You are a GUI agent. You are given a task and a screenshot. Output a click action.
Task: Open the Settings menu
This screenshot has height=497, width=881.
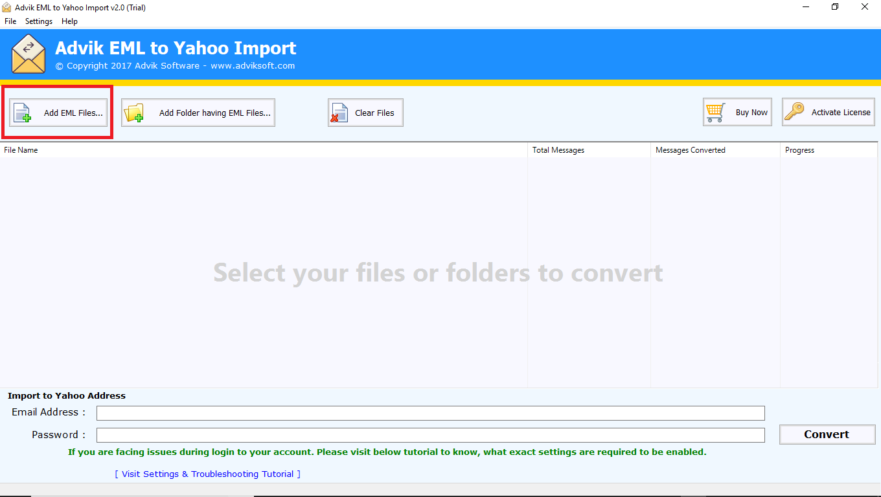[x=39, y=21]
